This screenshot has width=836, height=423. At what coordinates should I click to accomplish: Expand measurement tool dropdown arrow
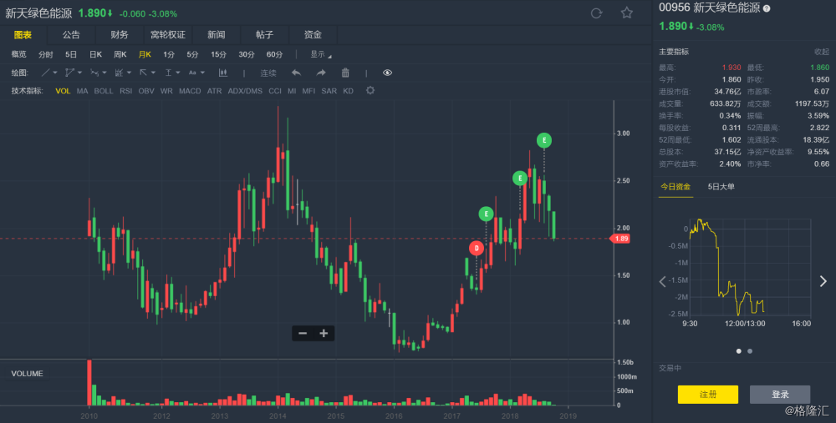point(177,73)
